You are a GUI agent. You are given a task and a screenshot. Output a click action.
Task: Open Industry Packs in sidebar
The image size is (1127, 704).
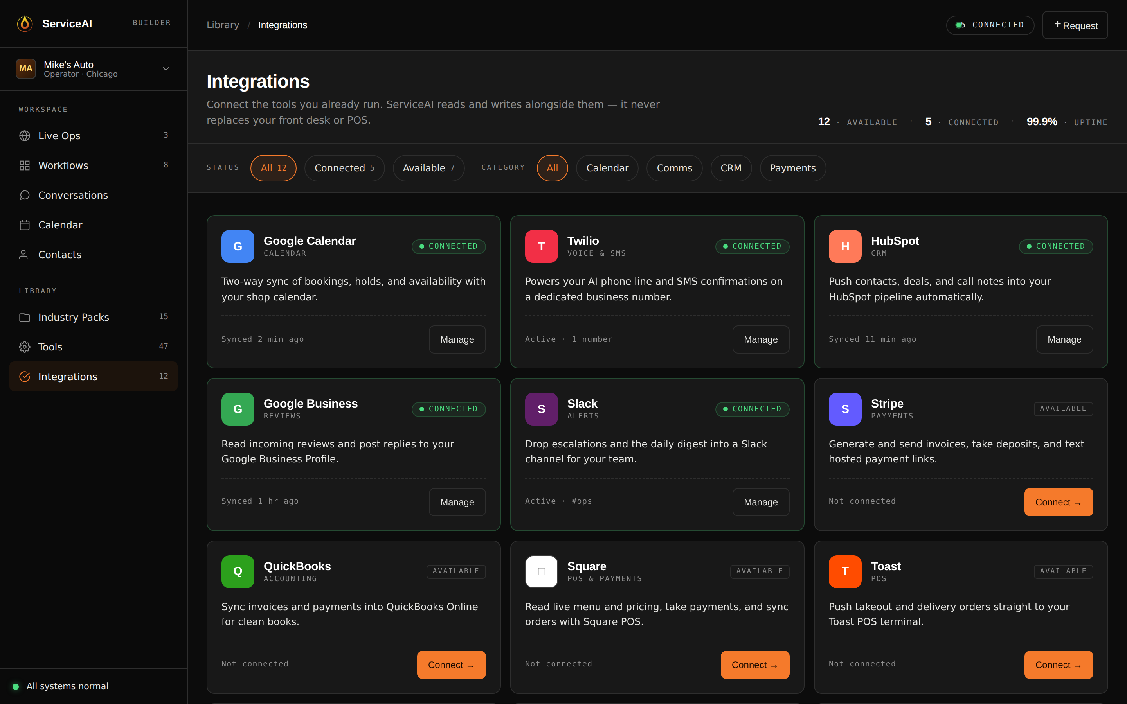click(x=93, y=317)
